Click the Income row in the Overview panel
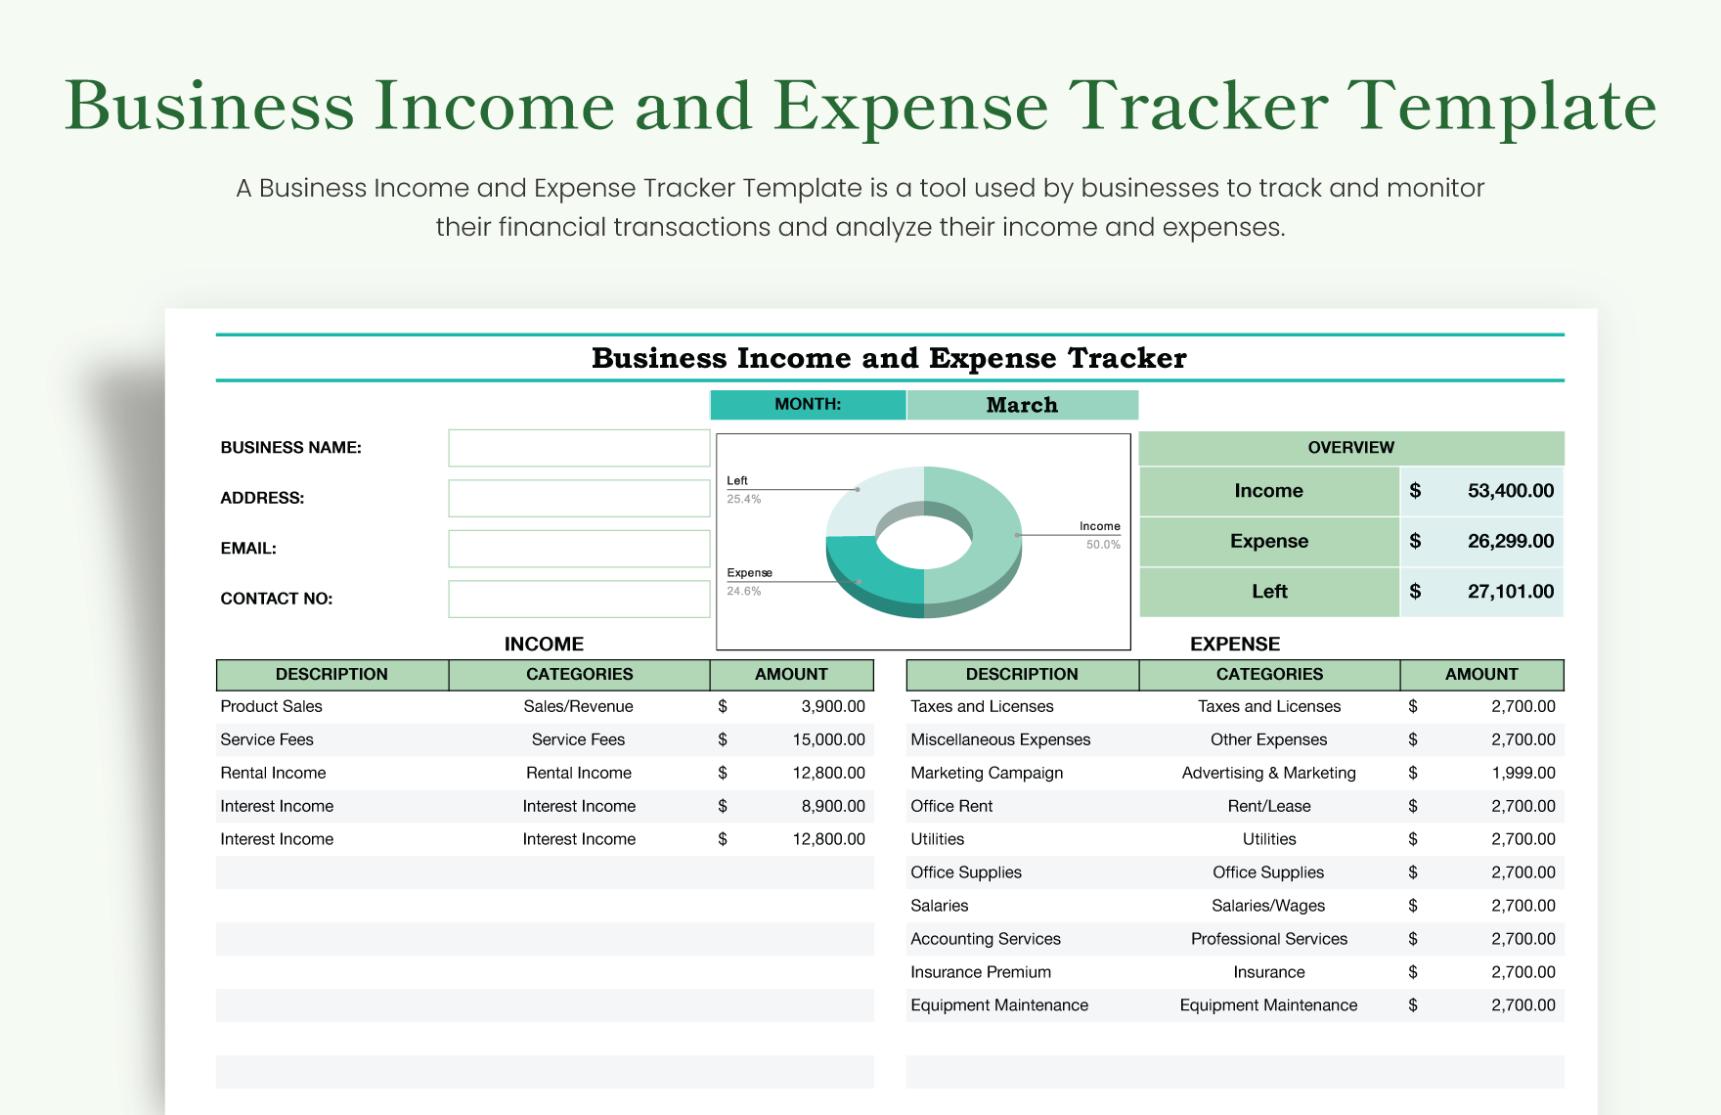1721x1115 pixels. 1268,490
